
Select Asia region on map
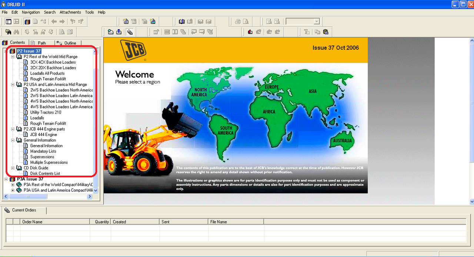[x=313, y=91]
